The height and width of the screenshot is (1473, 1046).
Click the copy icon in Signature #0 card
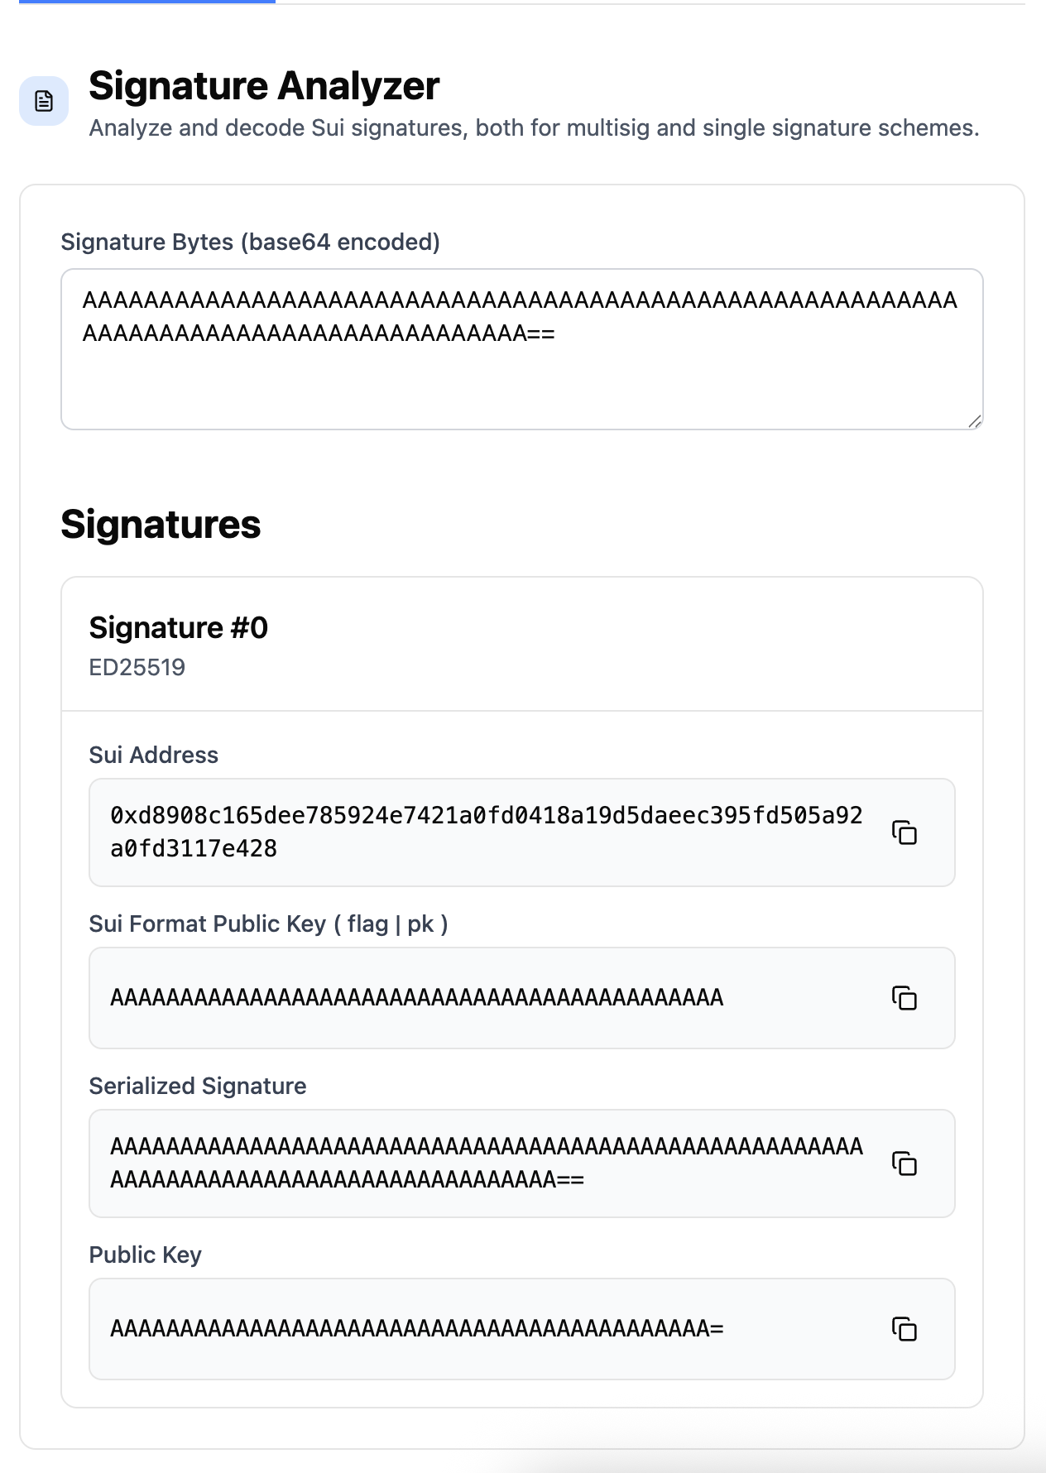tap(905, 832)
